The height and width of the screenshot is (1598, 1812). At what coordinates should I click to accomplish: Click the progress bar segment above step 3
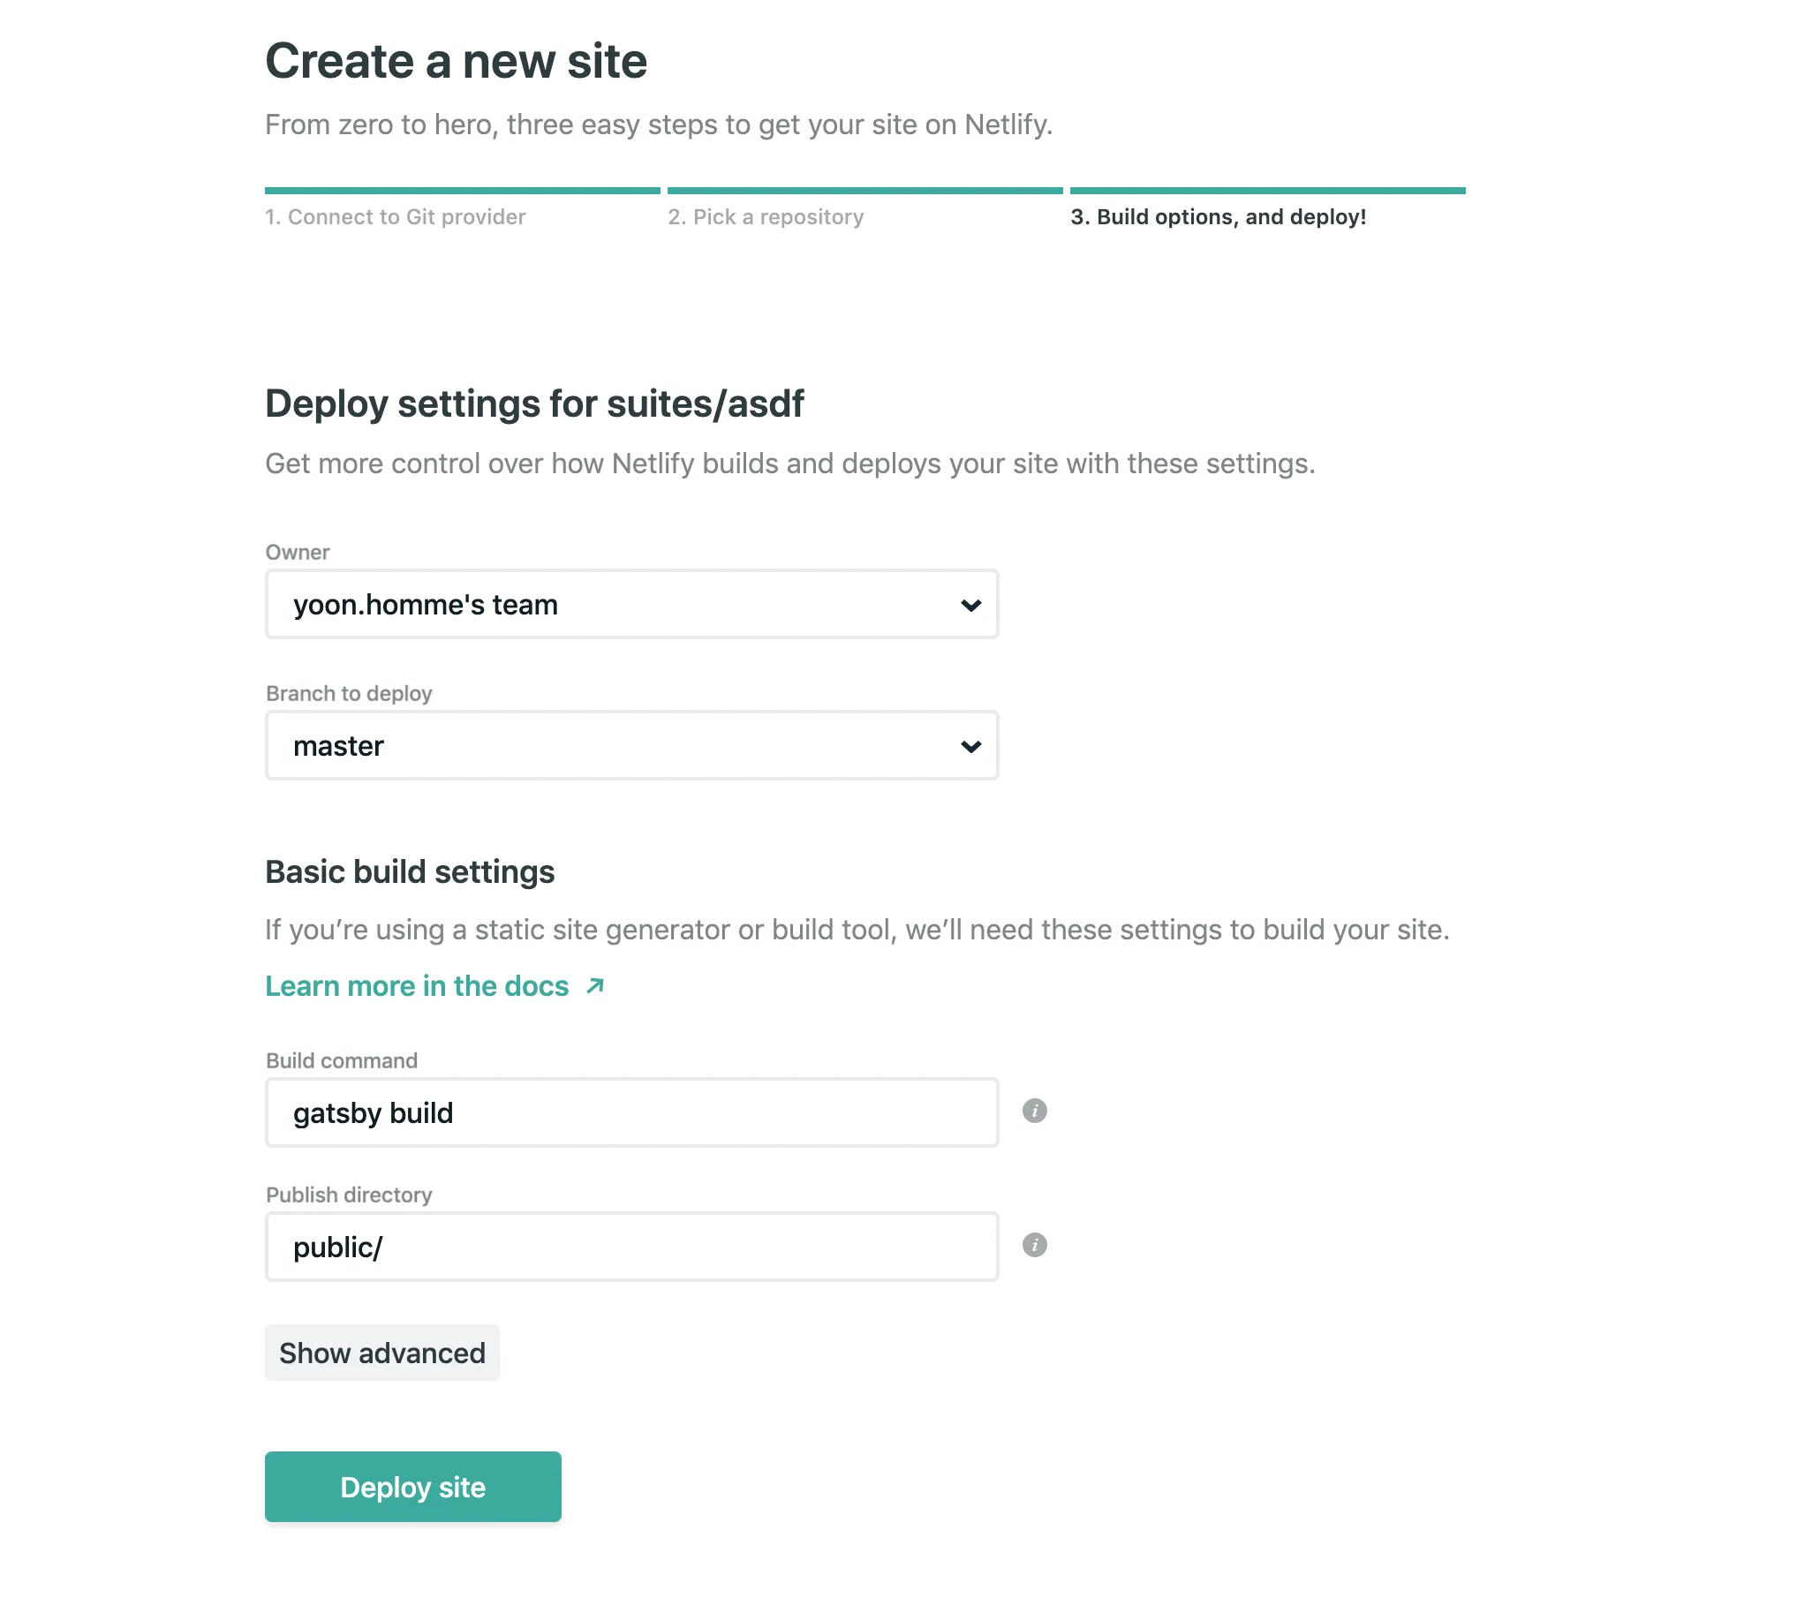point(1267,191)
